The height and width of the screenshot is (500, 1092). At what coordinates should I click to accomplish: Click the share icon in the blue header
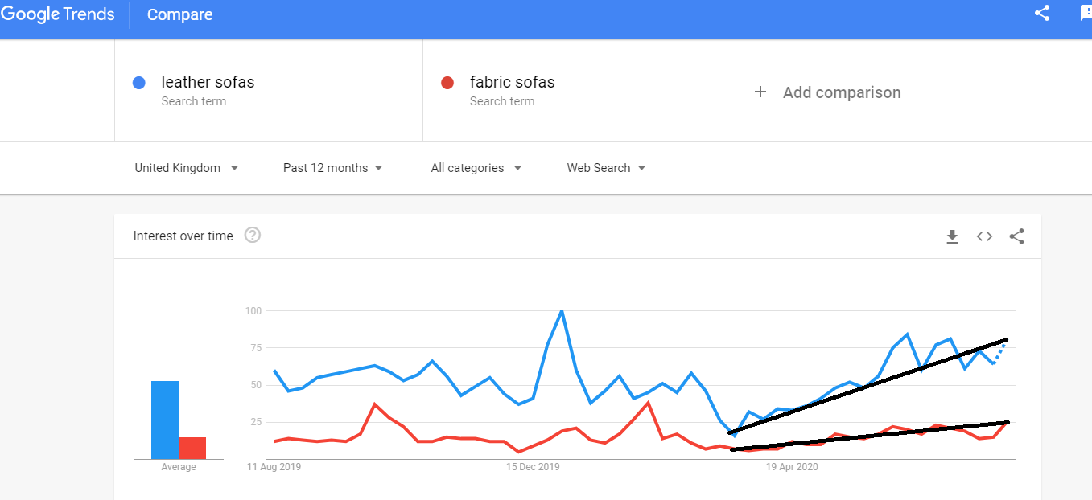coord(1042,14)
